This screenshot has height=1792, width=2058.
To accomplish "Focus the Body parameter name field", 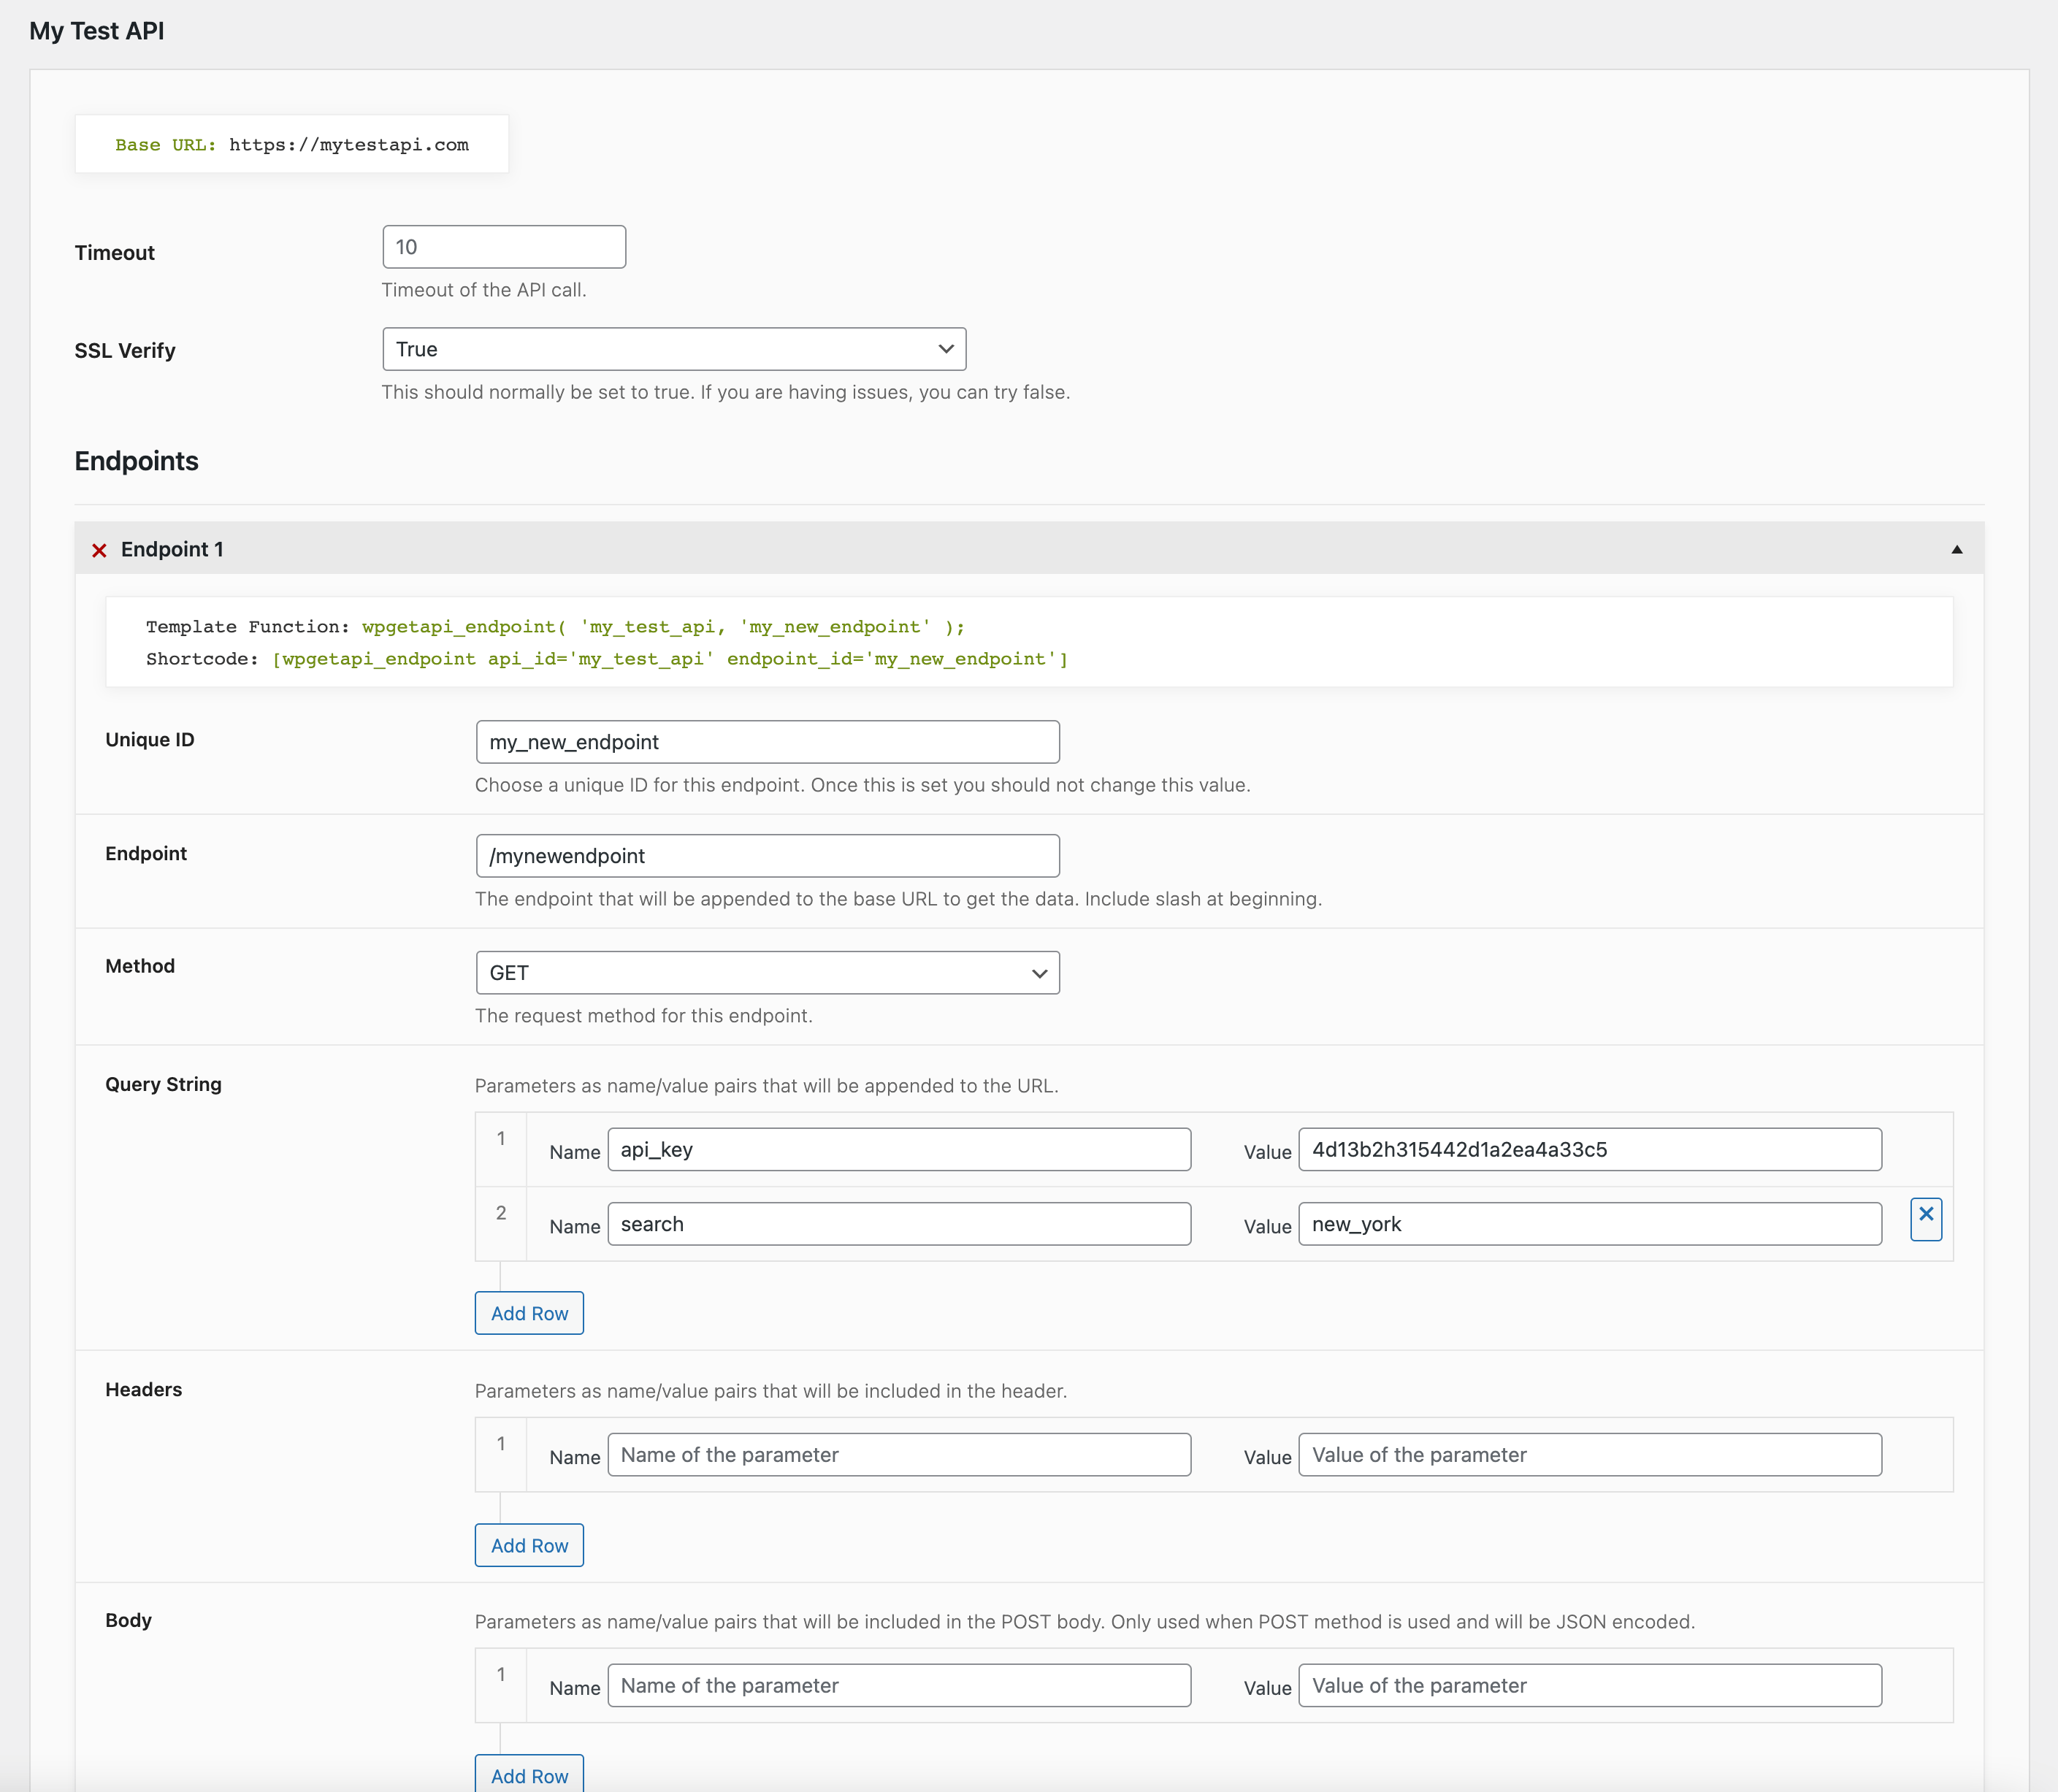I will point(899,1686).
